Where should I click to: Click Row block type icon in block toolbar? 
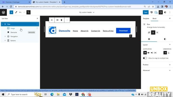[52, 20]
